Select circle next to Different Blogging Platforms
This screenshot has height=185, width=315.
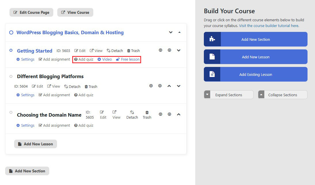(11, 76)
